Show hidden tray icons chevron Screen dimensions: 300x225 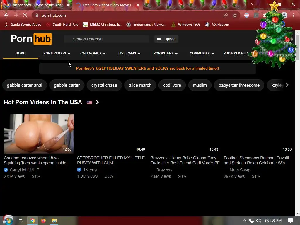[x=245, y=221]
